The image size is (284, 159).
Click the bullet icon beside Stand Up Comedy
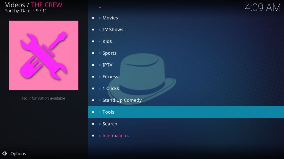93,100
